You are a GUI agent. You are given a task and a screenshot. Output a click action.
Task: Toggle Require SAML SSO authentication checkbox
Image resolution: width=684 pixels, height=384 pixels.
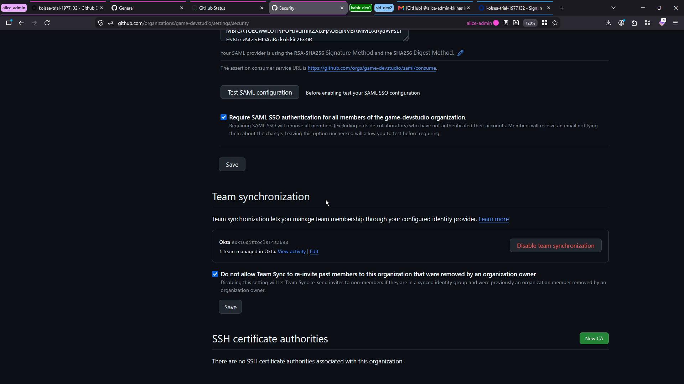[x=224, y=117]
